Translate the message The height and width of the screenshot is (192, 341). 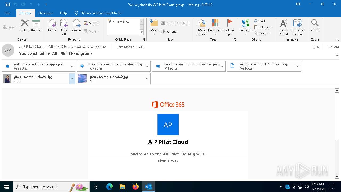246,27
